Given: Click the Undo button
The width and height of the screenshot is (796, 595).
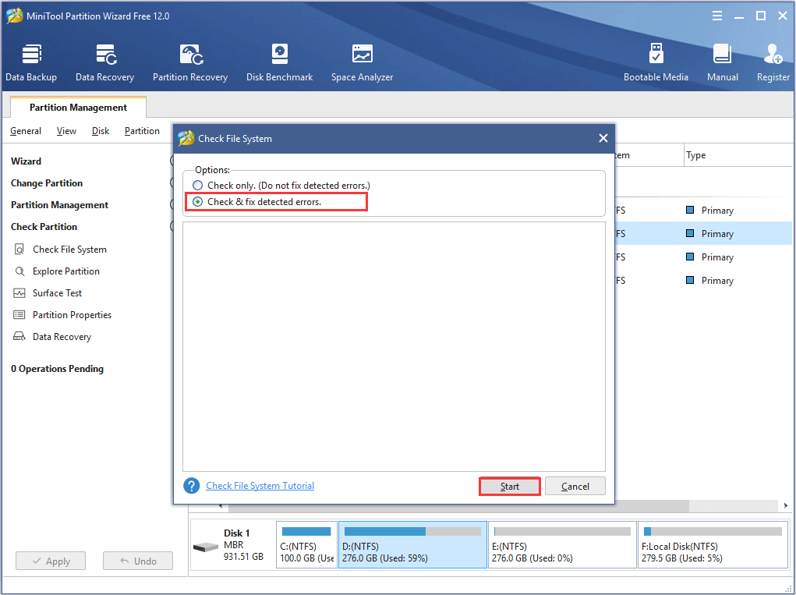Looking at the screenshot, I should [138, 561].
